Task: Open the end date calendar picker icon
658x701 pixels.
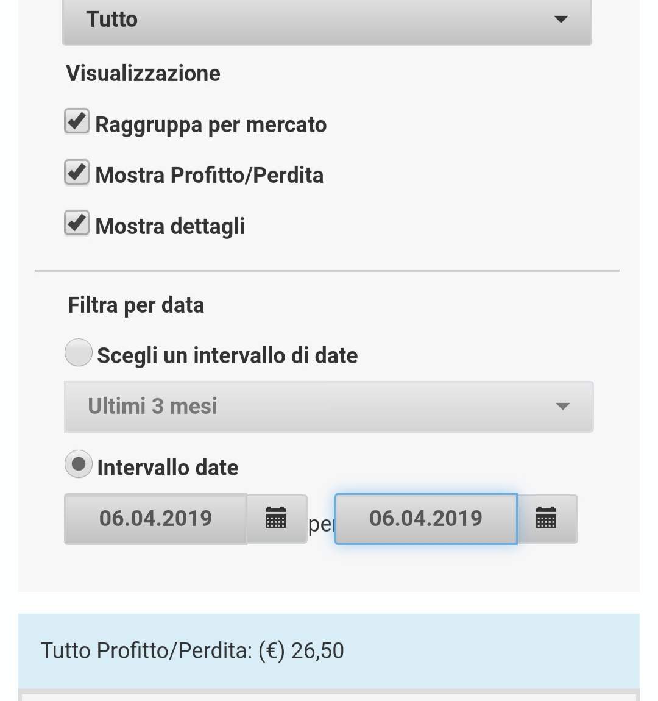Action: click(546, 519)
